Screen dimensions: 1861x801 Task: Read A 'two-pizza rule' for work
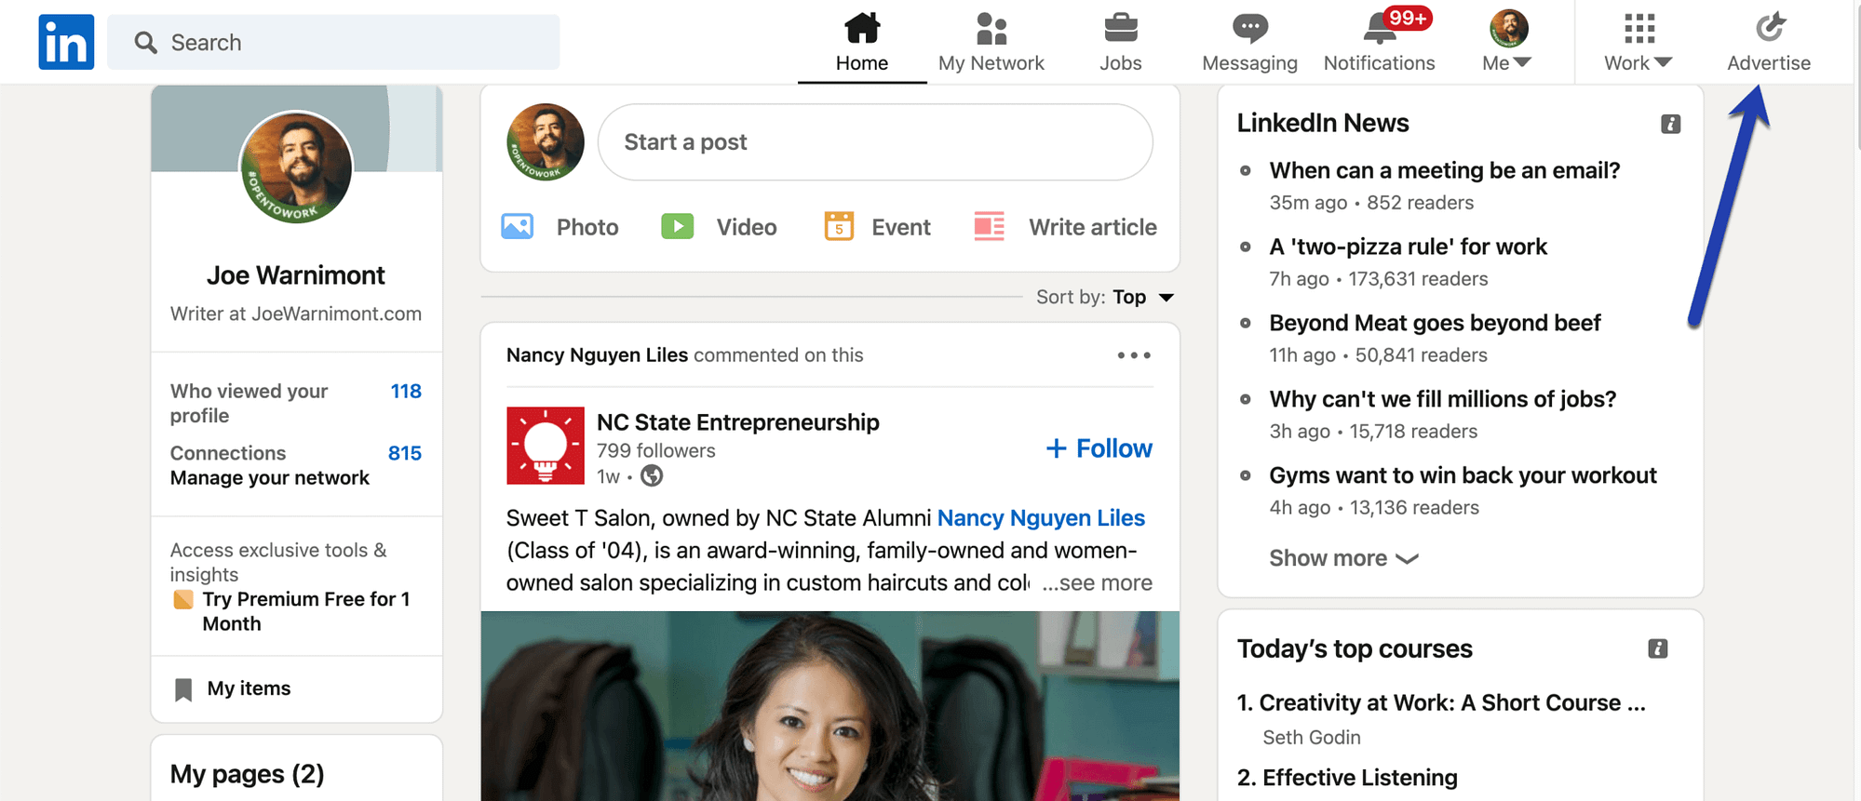(1408, 247)
